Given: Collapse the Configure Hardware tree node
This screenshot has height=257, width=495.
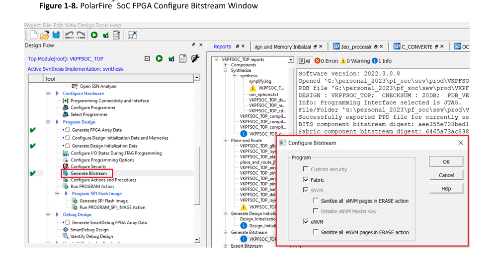Looking at the screenshot, I should (48, 94).
